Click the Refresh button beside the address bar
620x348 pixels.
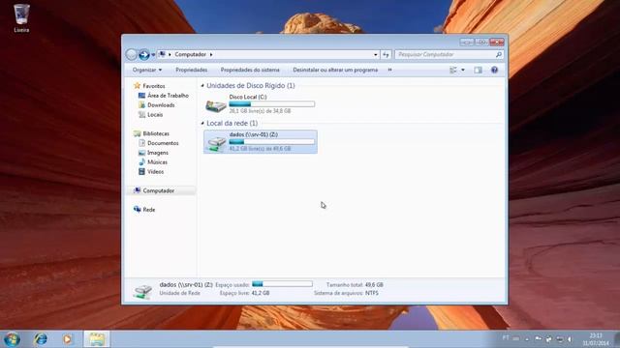[x=386, y=54]
